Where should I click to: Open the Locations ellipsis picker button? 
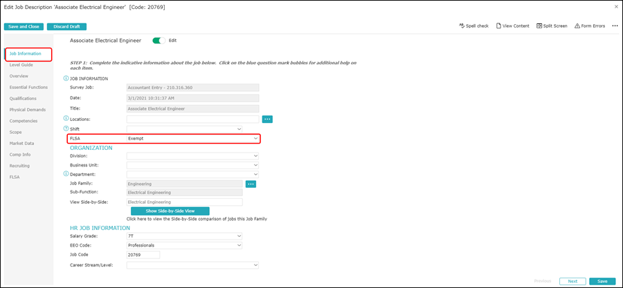(x=267, y=119)
